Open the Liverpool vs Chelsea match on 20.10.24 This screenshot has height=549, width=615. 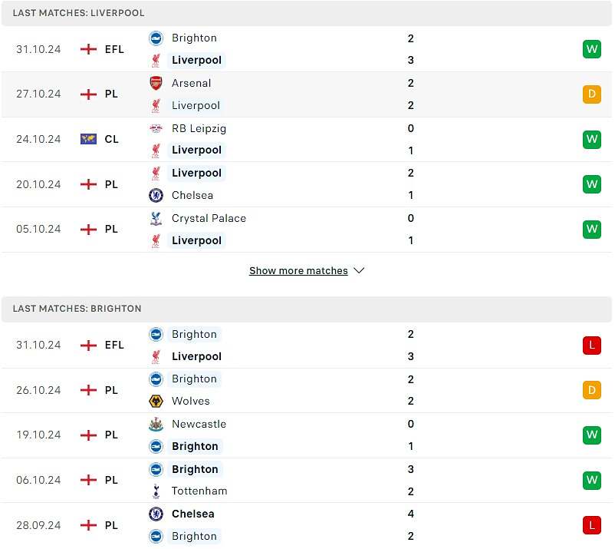[307, 184]
